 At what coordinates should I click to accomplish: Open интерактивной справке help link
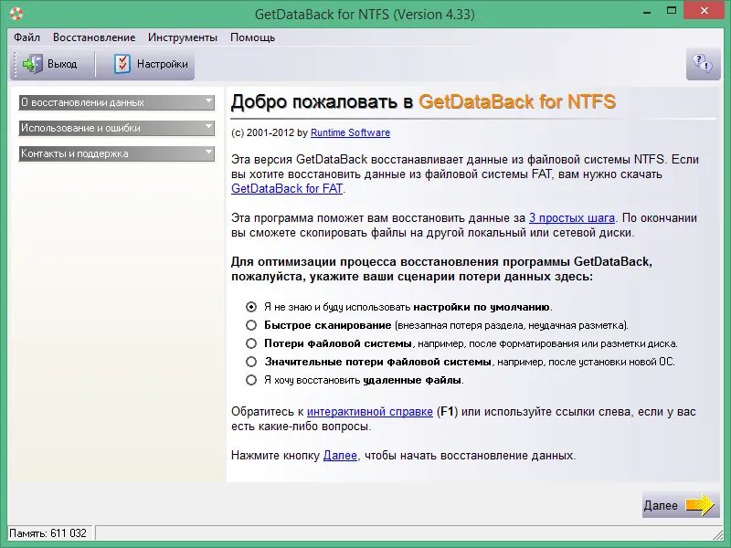(x=370, y=412)
